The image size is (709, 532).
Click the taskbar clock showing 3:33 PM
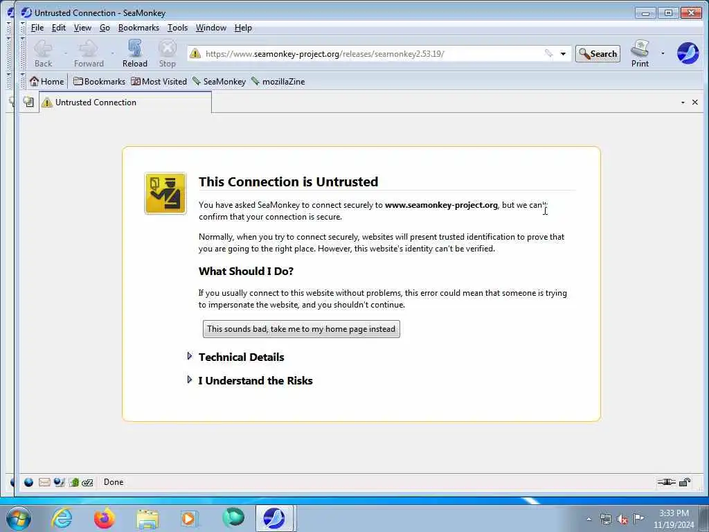point(674,519)
